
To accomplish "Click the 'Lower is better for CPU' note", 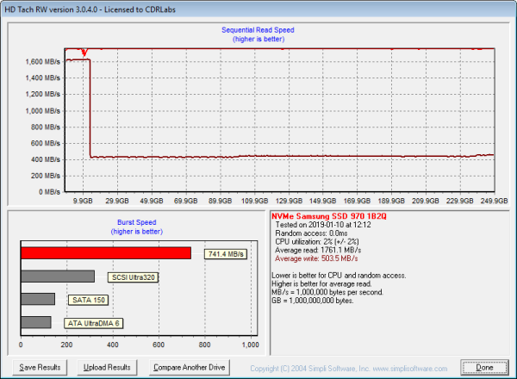I will [x=339, y=276].
